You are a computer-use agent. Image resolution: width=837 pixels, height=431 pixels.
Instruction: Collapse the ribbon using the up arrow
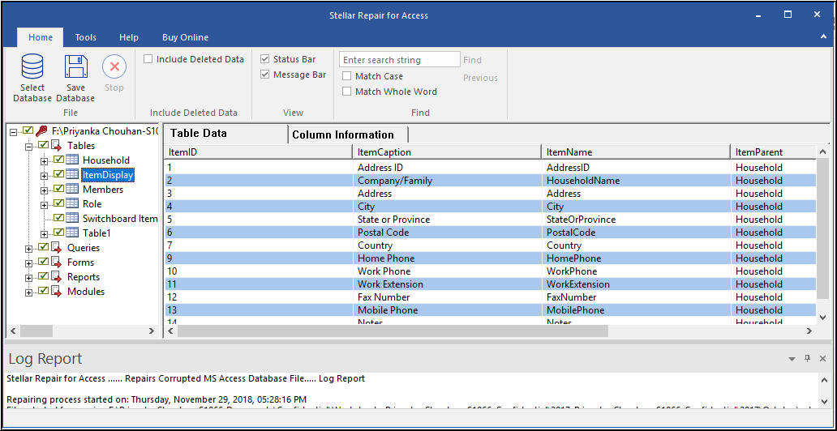[x=823, y=37]
